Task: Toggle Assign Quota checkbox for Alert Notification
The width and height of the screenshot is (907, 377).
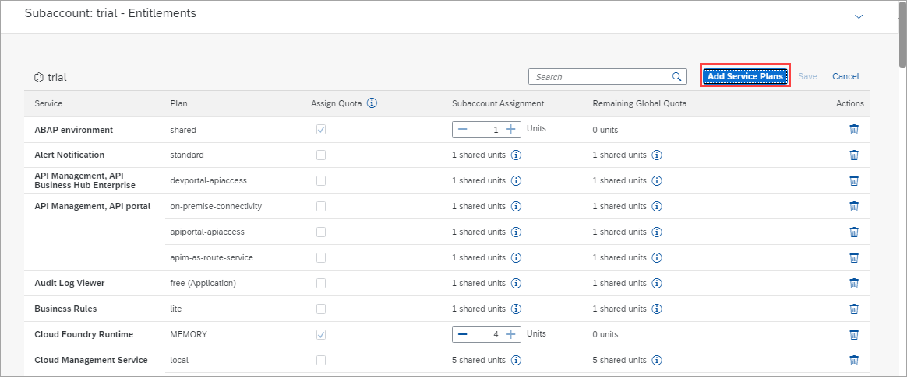Action: click(321, 155)
